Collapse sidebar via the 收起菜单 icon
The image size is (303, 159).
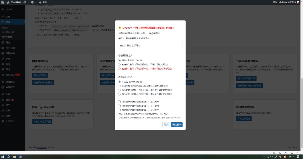pos(3,121)
